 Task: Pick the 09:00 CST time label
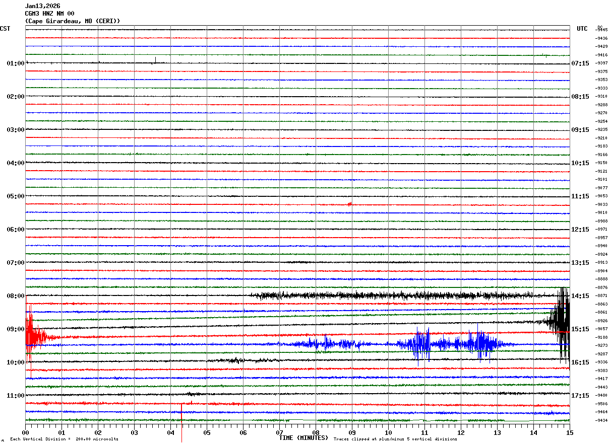coord(16,329)
